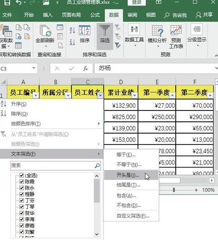Open the 文件 tab
This screenshot has width=218, height=240.
pyautogui.click(x=7, y=15)
